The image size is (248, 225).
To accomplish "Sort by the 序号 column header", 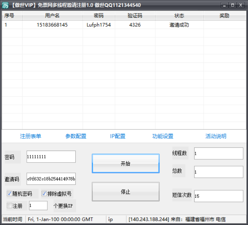I will 12,15.
